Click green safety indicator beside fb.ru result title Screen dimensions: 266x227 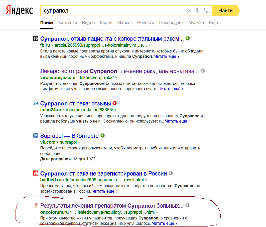(188, 38)
